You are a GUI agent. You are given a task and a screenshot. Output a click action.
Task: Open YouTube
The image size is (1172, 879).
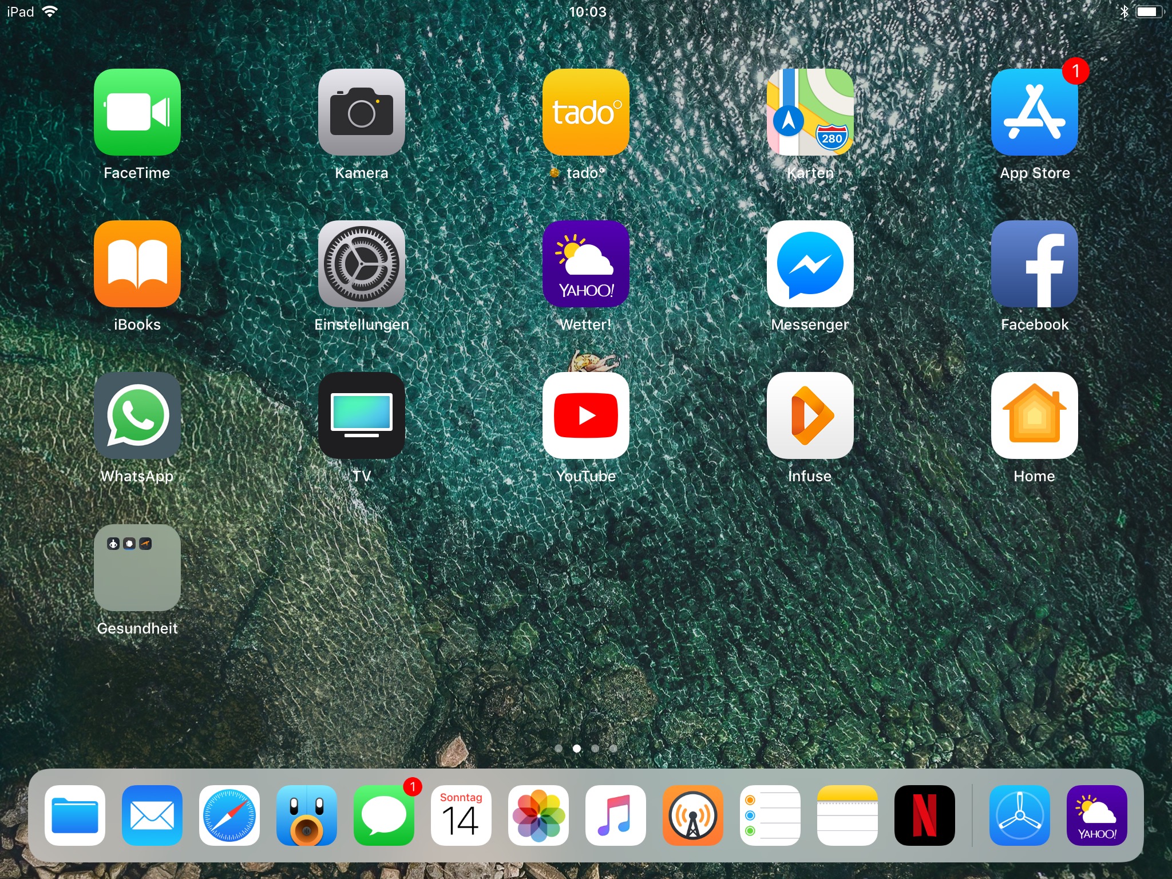pos(586,415)
